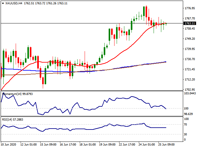Click the 1767.70 price axis label
The height and width of the screenshot is (148, 197).
click(190, 18)
